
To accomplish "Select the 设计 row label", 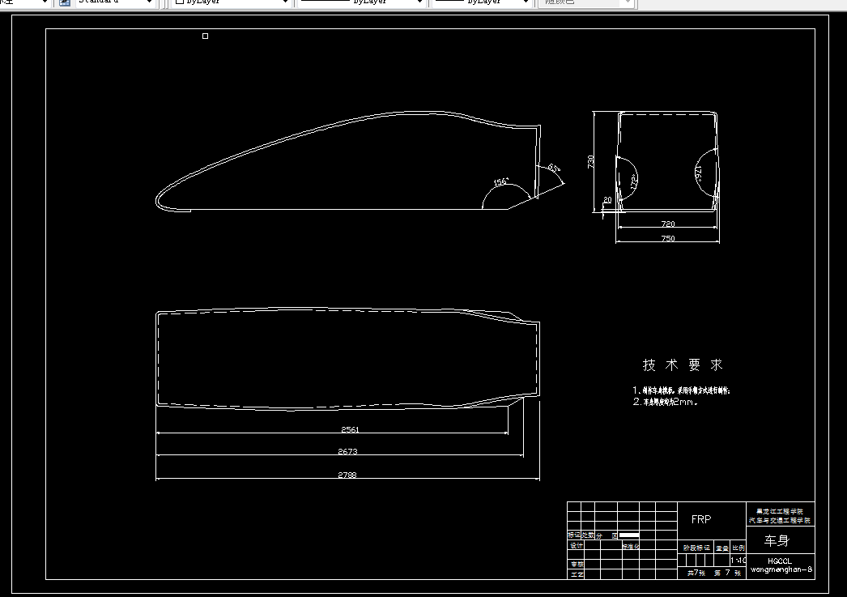I will (577, 546).
